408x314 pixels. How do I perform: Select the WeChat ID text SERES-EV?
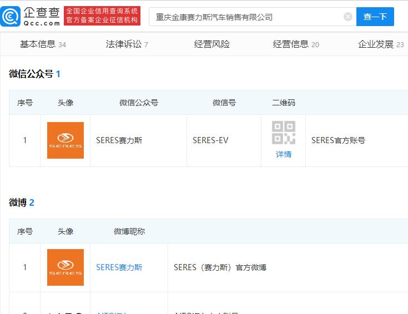210,140
